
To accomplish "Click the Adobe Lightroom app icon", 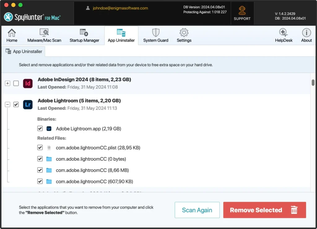I will [x=28, y=105].
